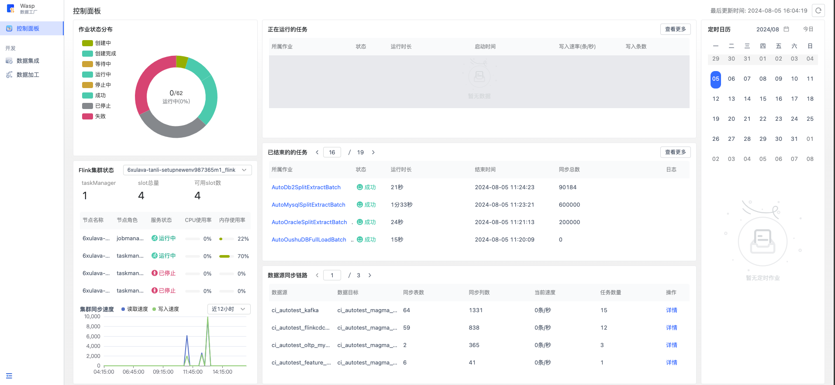Image resolution: width=835 pixels, height=385 pixels.
Task: Open calendar date picker icon beside 2024/08
Action: [787, 29]
